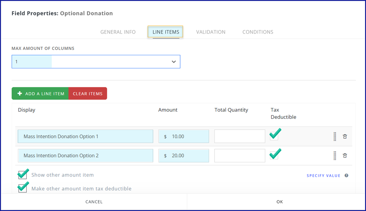Toggle Tax Deductible for Donation Option 2
366x211 pixels.
pyautogui.click(x=274, y=155)
